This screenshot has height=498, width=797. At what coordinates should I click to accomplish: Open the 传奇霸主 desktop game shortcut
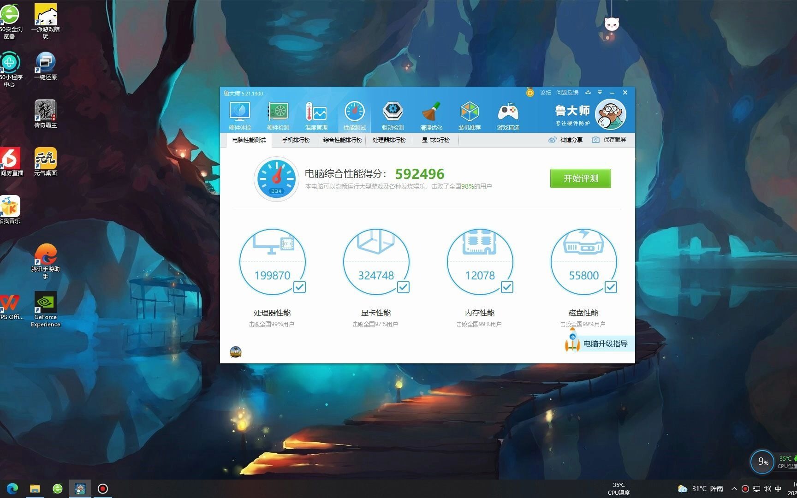click(x=45, y=113)
